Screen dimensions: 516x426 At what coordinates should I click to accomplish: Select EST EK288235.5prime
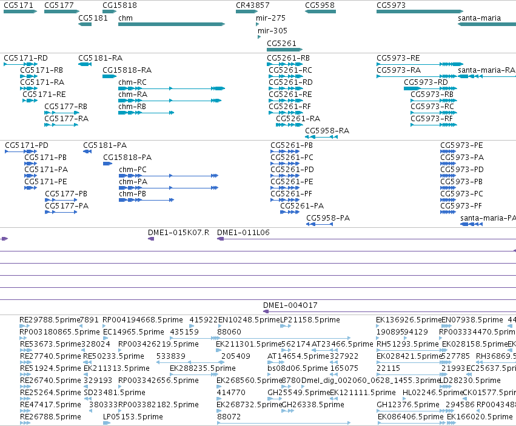click(x=194, y=374)
